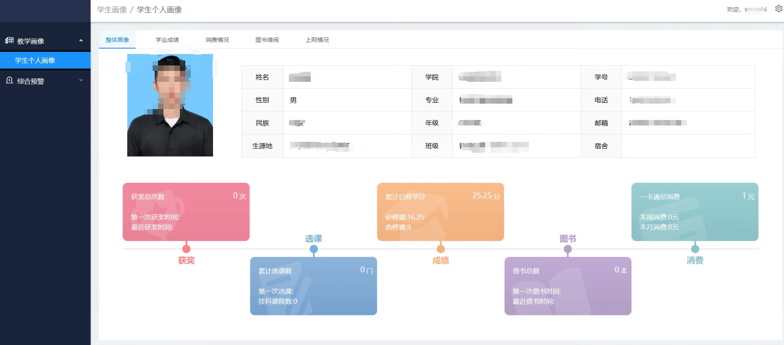
Task: Click the 学生画像 breadcrumb link
Action: 112,10
